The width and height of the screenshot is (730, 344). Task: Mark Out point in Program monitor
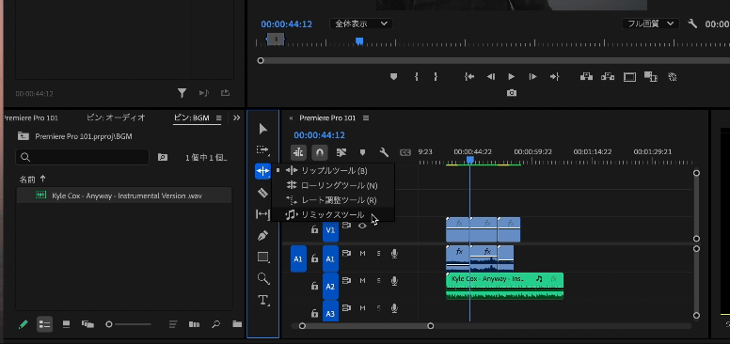coord(436,77)
